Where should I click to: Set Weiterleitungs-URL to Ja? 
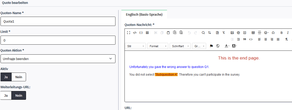(x=6, y=95)
